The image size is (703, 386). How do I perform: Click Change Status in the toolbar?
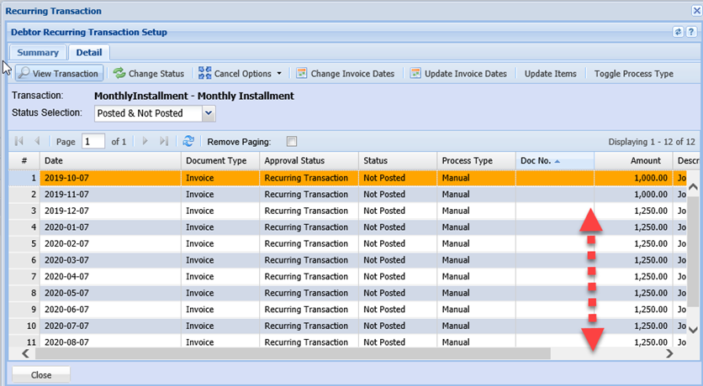coord(149,74)
